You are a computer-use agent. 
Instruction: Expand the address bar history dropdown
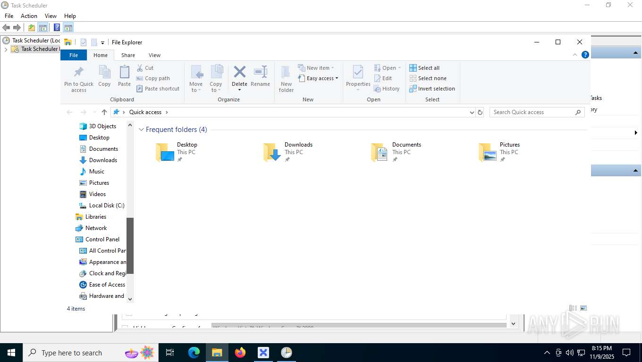(x=472, y=112)
